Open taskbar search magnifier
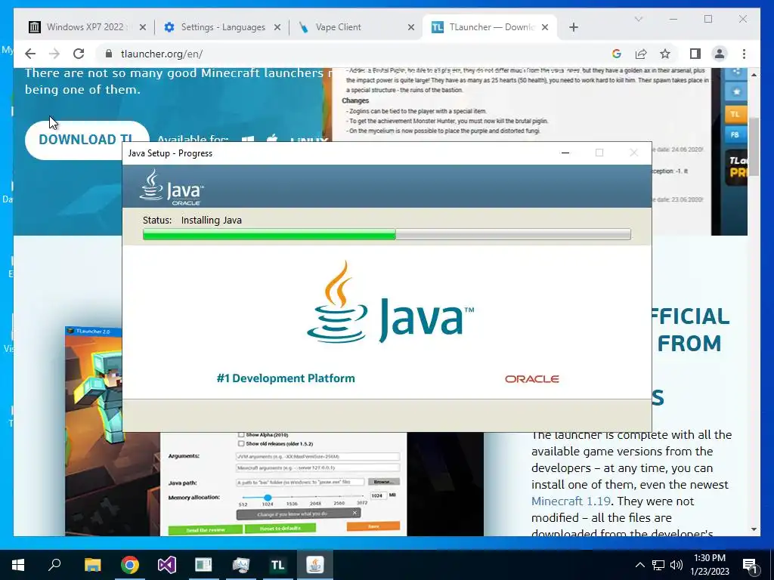Viewport: 774px width, 580px height. [54, 565]
